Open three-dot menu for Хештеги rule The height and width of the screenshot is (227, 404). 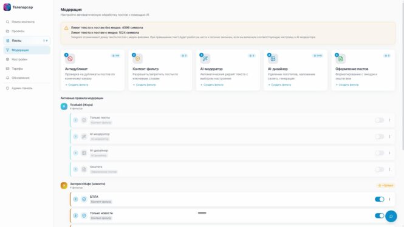pyautogui.click(x=389, y=169)
